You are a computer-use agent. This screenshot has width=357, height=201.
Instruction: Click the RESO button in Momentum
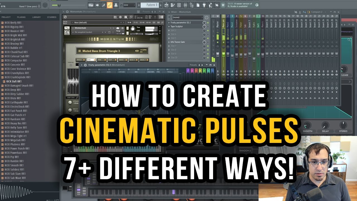tap(123, 60)
